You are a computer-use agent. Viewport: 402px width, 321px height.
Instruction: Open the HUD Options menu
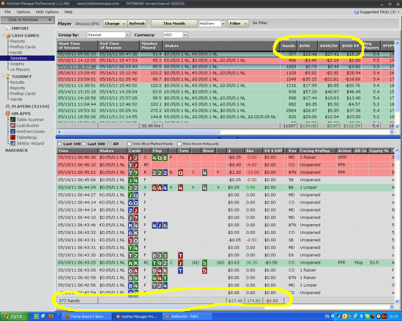pos(47,12)
